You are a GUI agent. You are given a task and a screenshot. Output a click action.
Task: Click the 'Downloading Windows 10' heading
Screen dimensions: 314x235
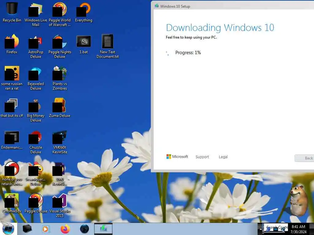[x=220, y=28]
